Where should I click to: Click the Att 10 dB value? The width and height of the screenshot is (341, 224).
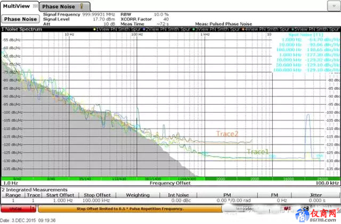point(109,24)
